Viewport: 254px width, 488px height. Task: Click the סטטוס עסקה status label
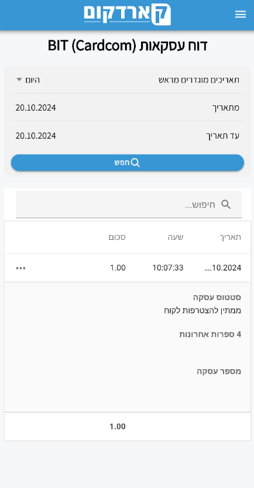click(x=217, y=297)
